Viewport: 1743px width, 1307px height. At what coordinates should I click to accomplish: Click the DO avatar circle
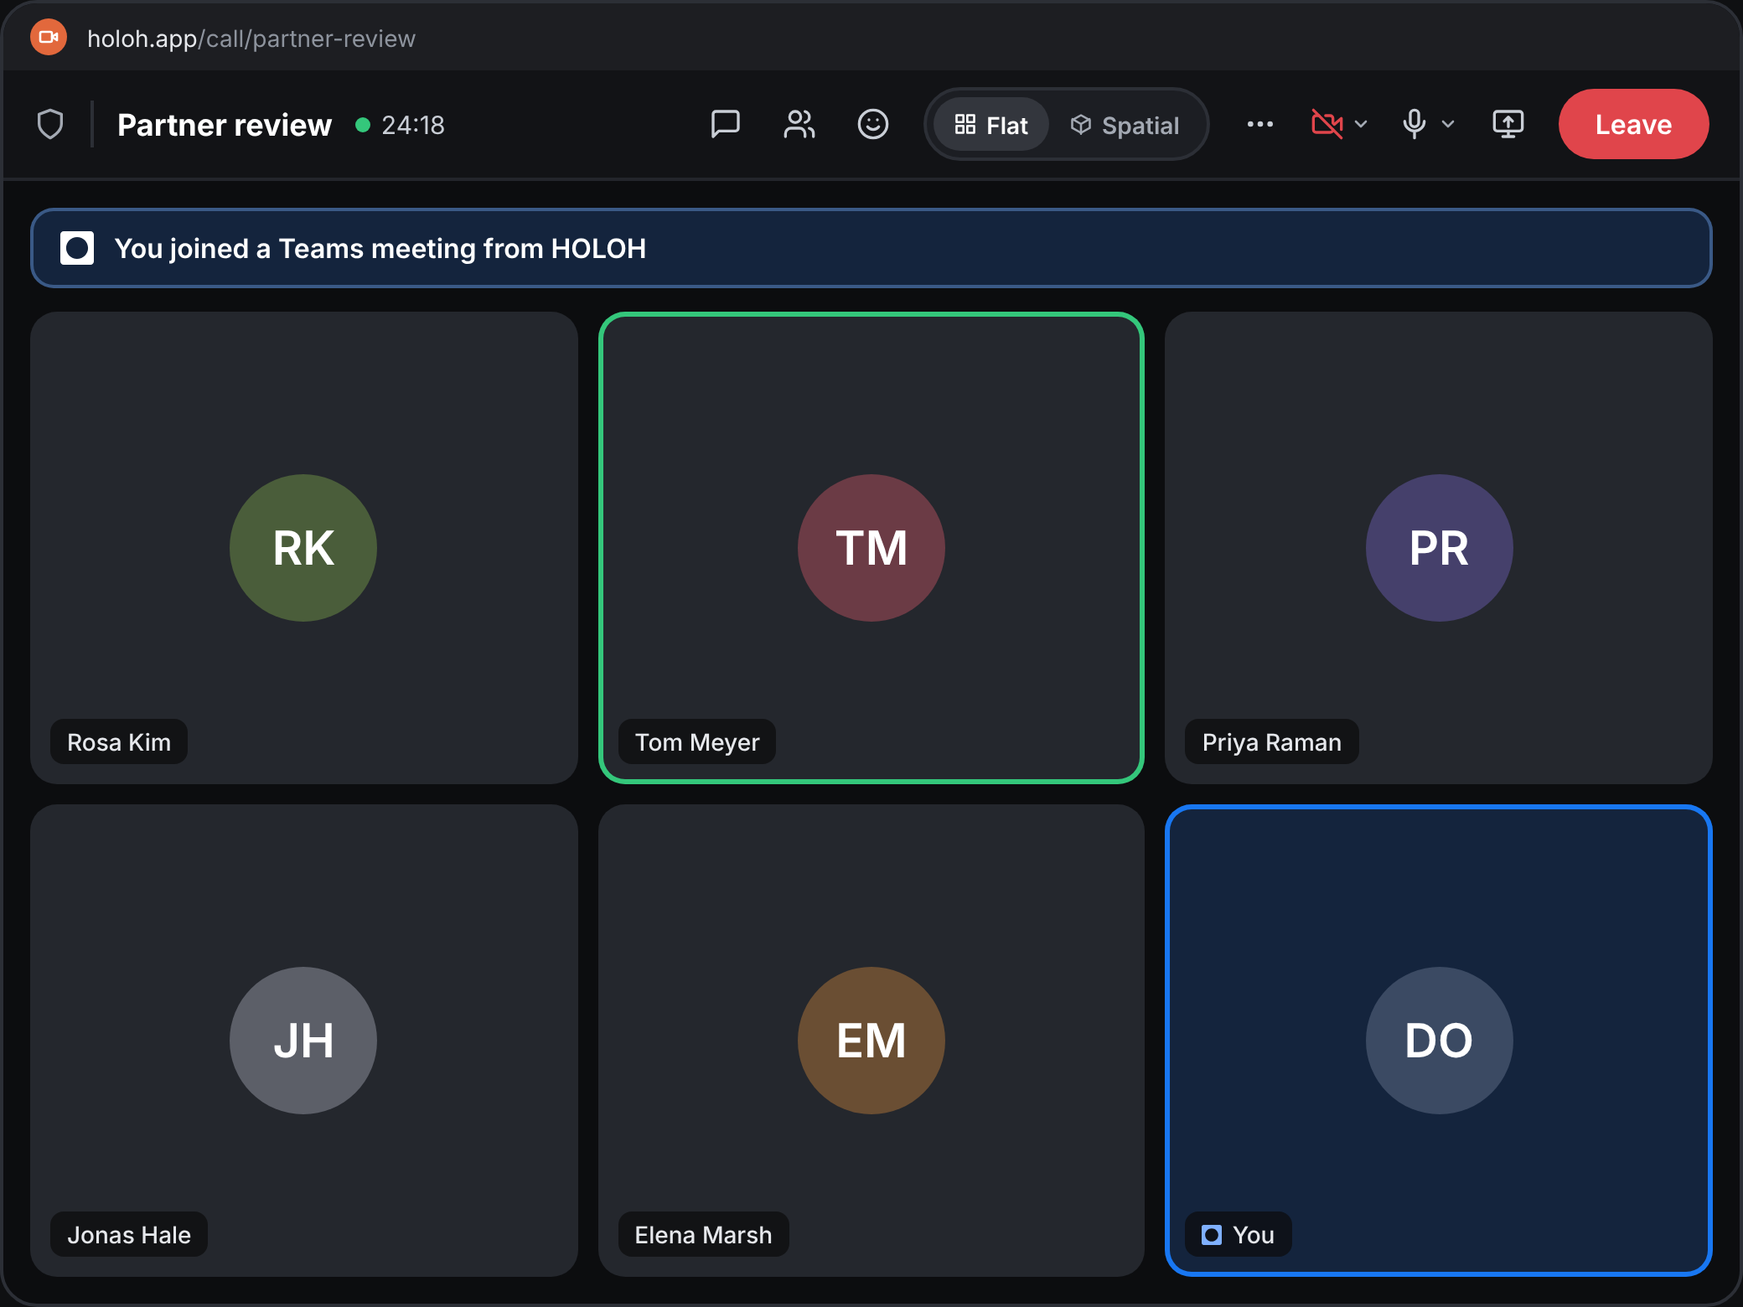click(x=1439, y=1041)
